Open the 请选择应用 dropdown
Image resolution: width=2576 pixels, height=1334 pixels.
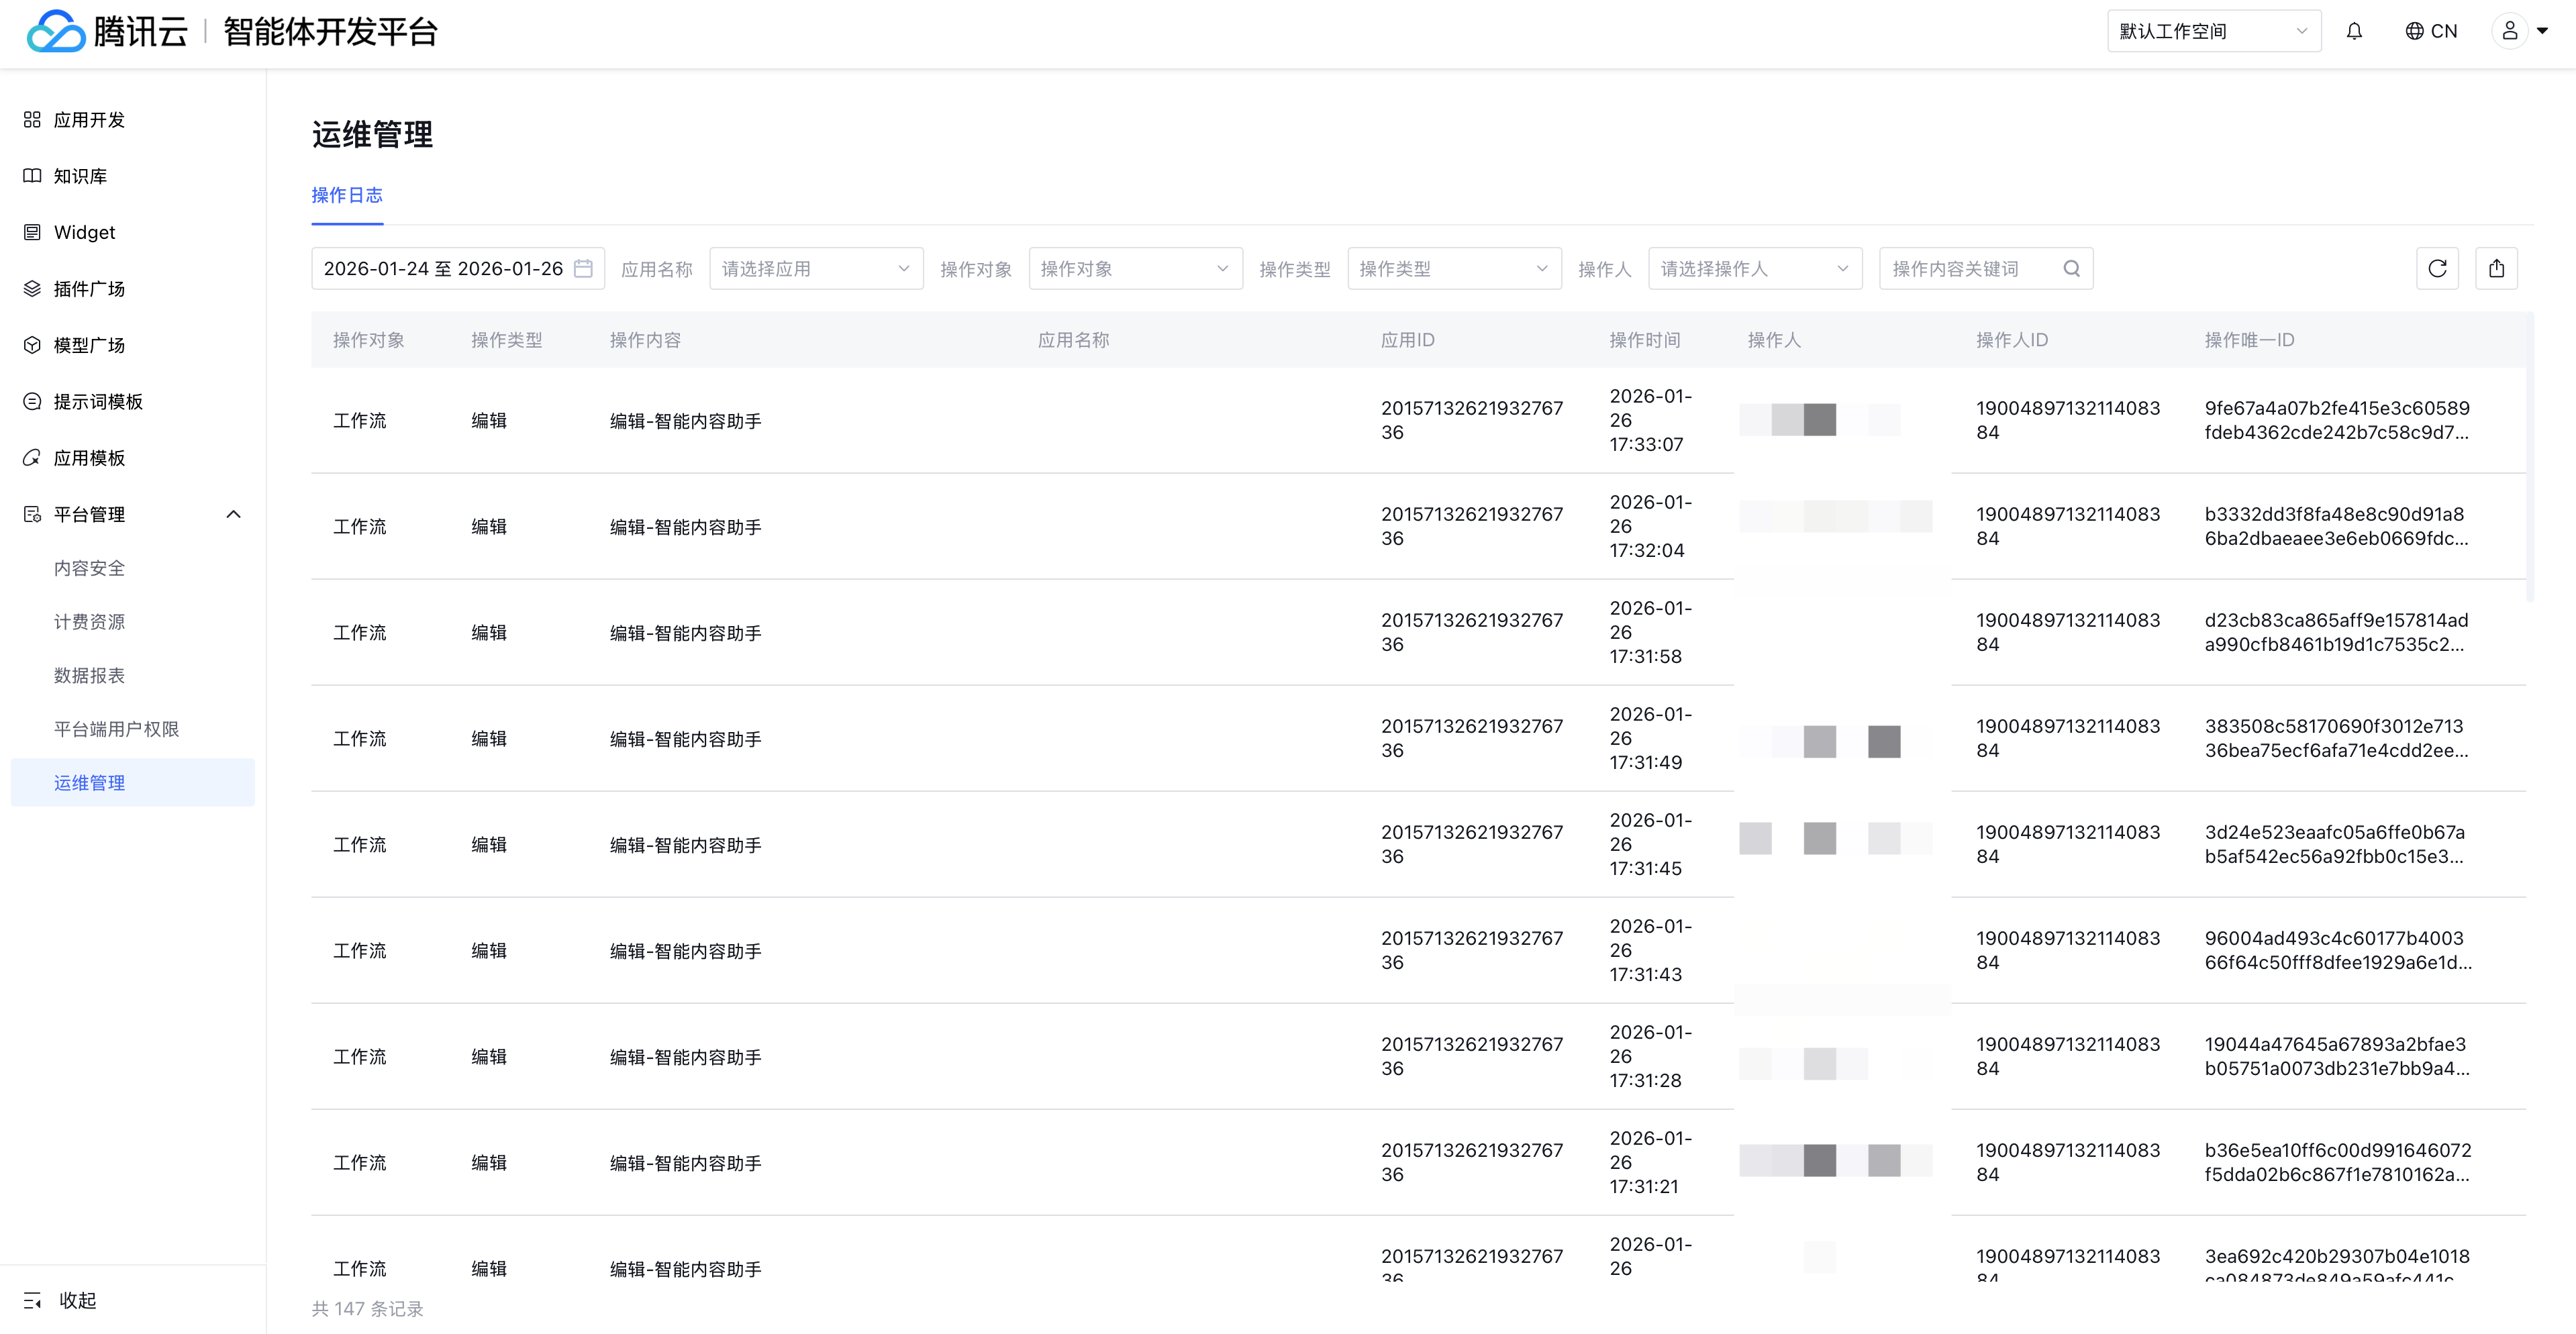815,269
